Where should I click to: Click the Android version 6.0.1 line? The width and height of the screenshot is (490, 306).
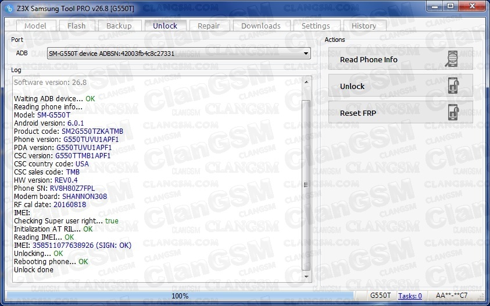click(49, 123)
